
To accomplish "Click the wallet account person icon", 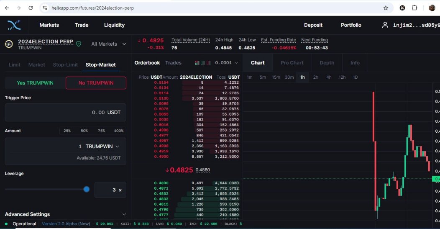I will [x=385, y=25].
